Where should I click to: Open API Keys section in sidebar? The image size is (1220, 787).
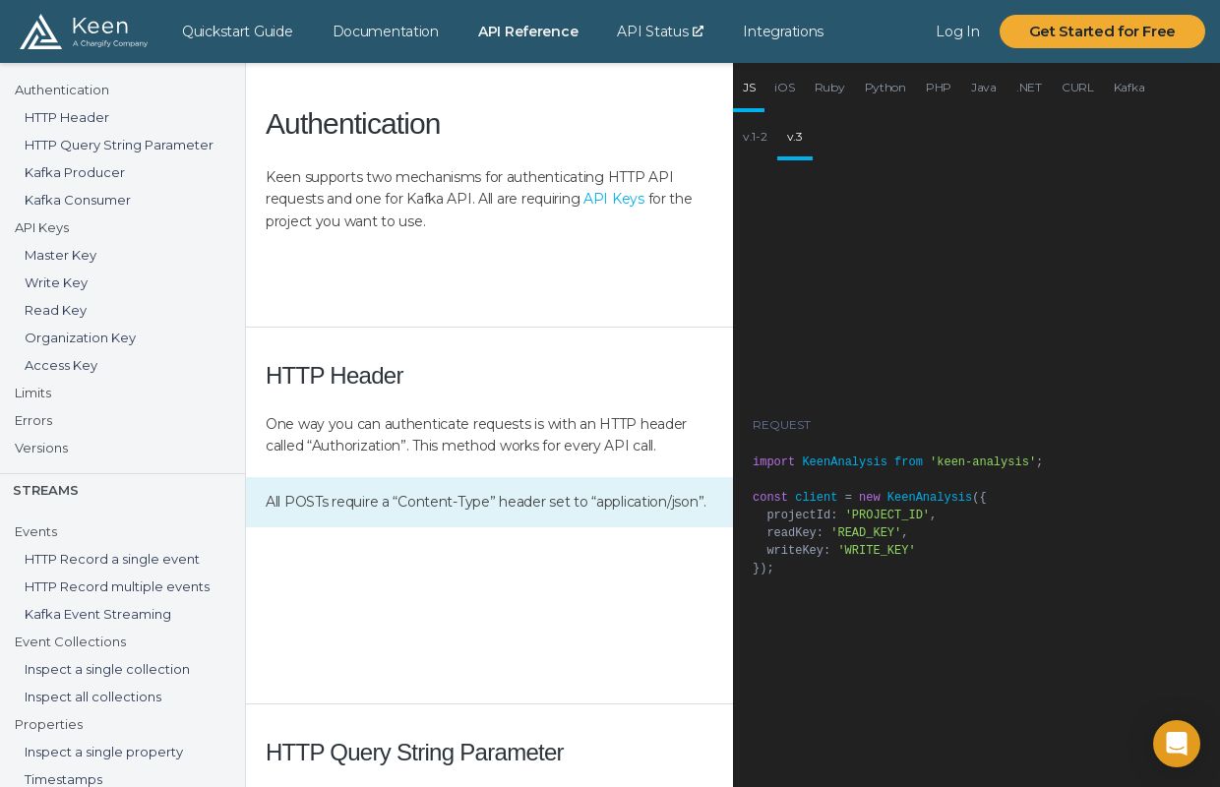click(41, 227)
